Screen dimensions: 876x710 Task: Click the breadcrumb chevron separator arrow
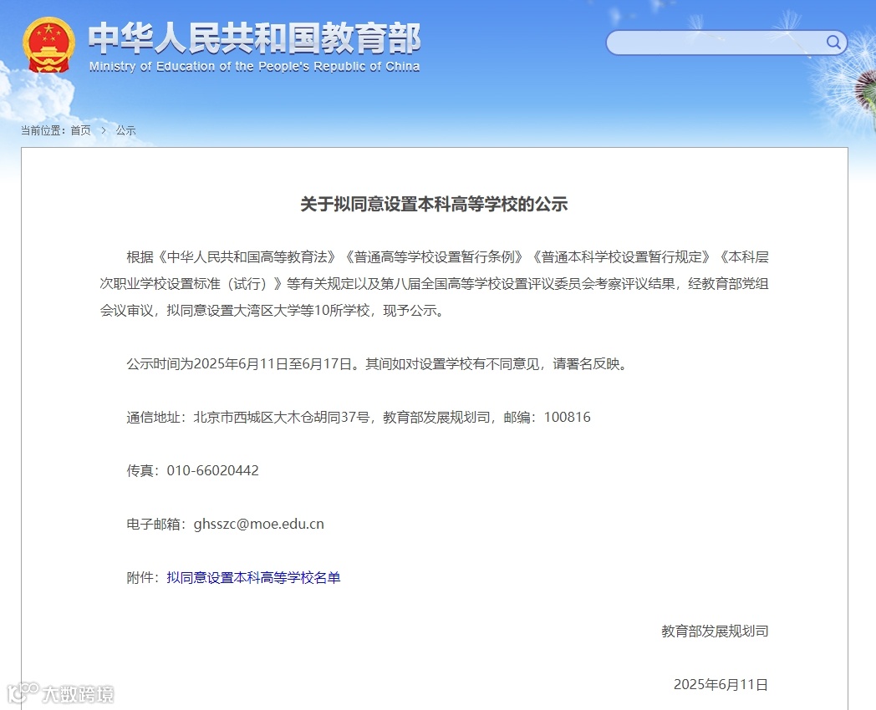pos(104,130)
